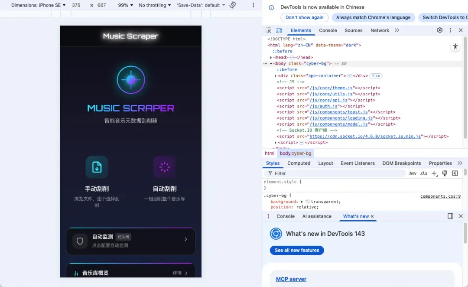Toggle the device toolbar icon

click(279, 30)
